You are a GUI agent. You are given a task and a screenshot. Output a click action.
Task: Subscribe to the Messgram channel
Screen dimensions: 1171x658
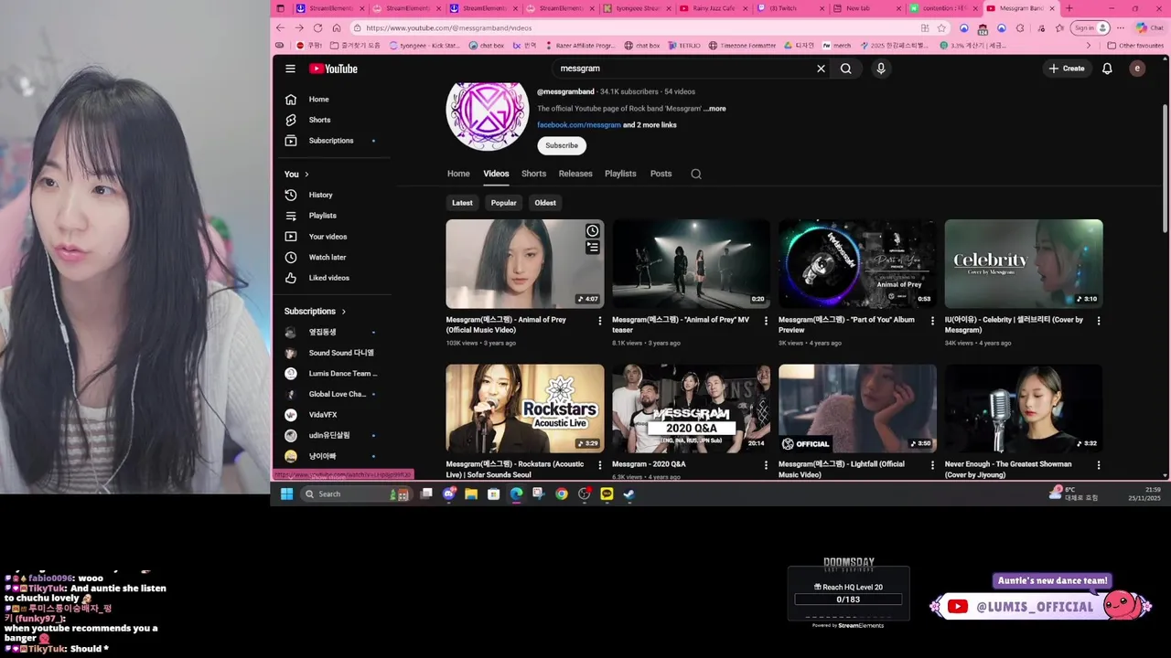(562, 145)
